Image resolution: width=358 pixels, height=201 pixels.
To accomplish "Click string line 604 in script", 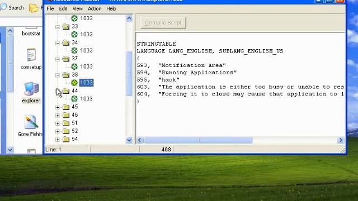I will [240, 94].
